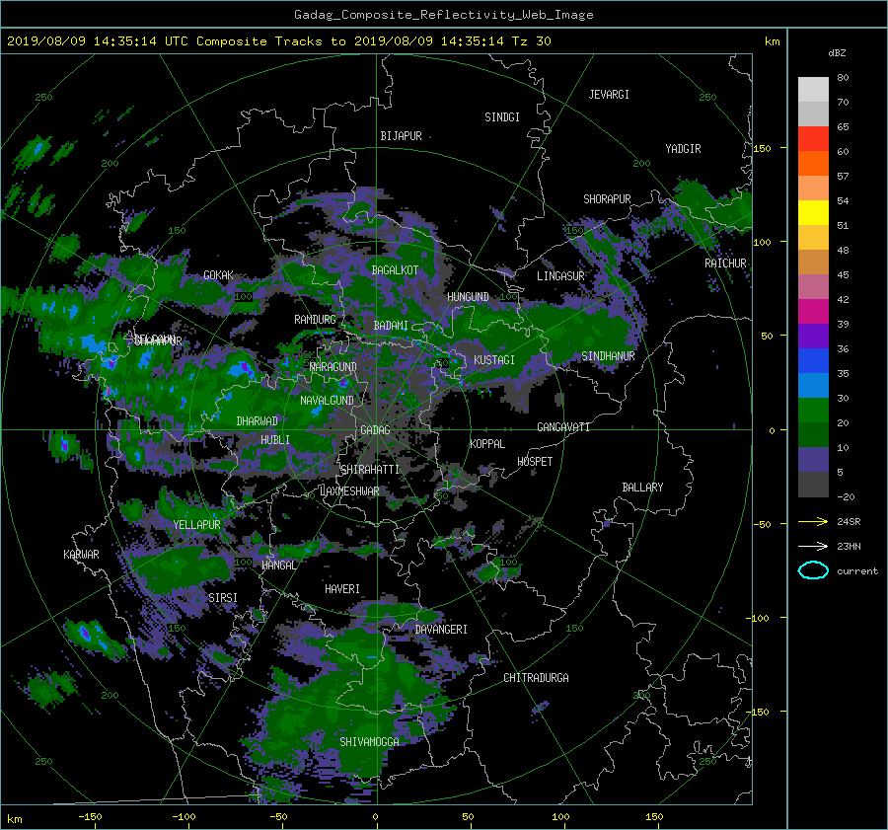Click the HUNGUND city label
This screenshot has width=888, height=830.
(x=468, y=297)
